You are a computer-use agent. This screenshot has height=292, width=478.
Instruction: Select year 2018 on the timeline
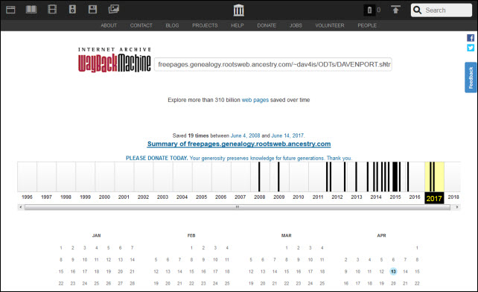tap(453, 197)
